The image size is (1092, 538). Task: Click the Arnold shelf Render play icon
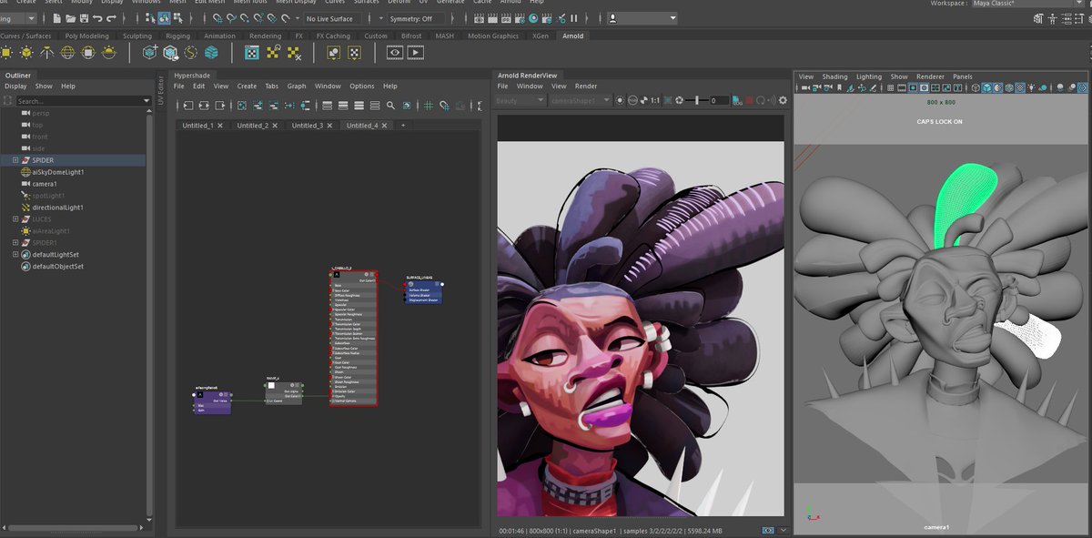[x=416, y=52]
